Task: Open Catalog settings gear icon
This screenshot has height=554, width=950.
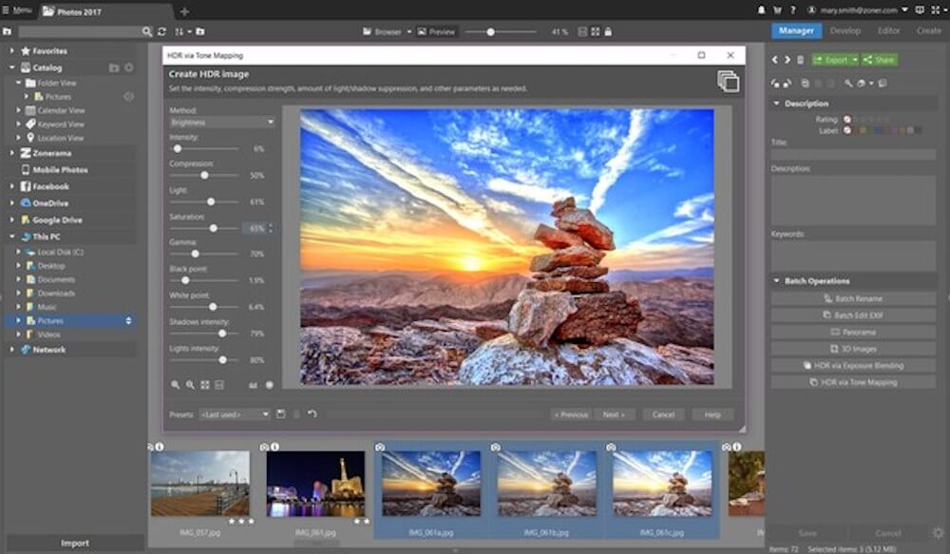Action: (x=129, y=68)
